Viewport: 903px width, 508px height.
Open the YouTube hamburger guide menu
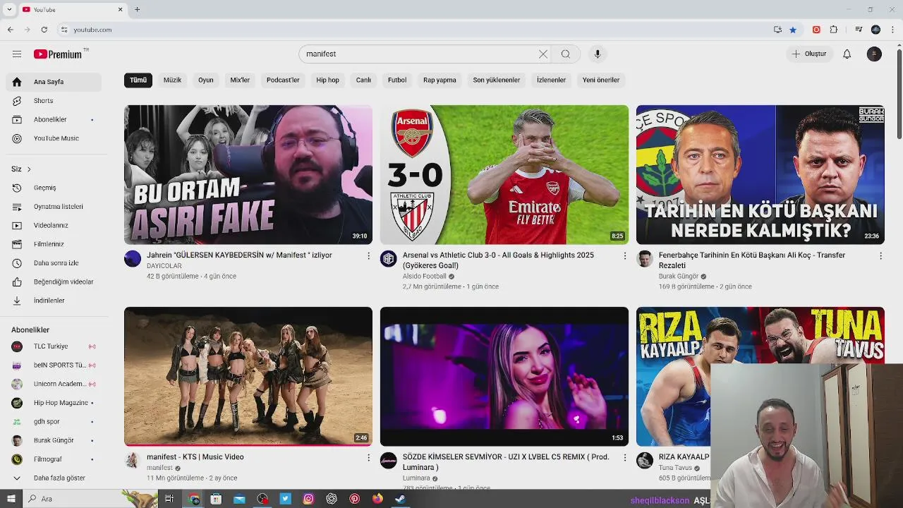[x=17, y=54]
